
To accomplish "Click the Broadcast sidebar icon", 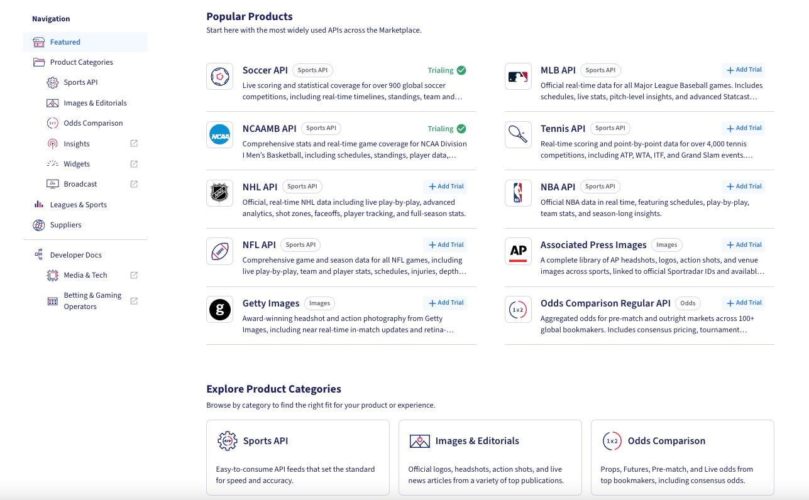I will tap(53, 184).
